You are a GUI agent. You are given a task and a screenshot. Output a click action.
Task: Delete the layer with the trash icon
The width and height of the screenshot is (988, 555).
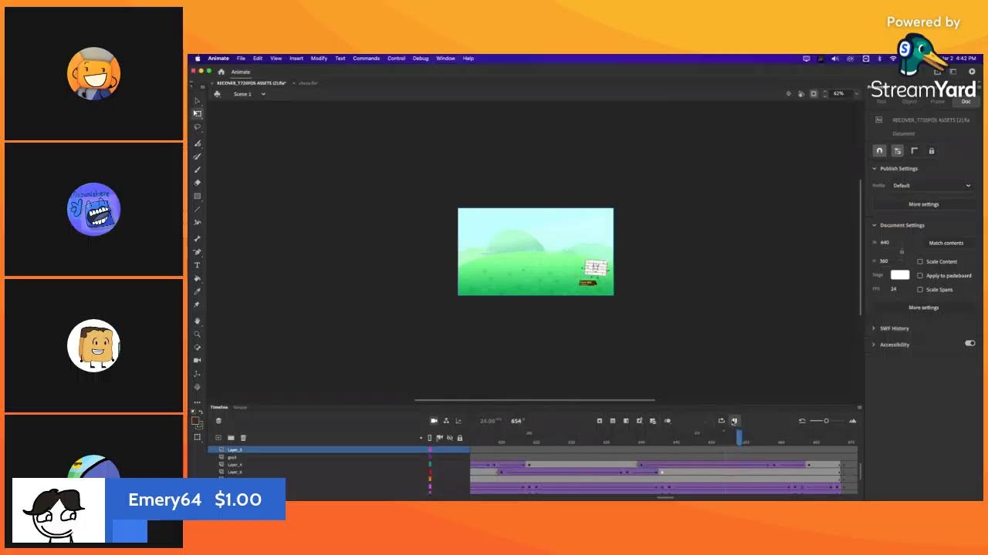point(243,438)
